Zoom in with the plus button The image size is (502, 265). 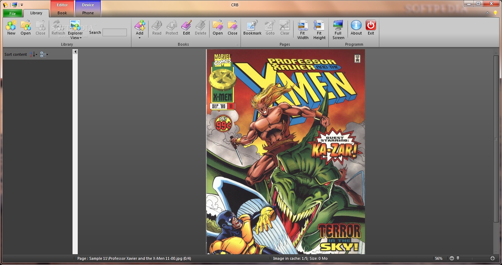[x=492, y=258]
